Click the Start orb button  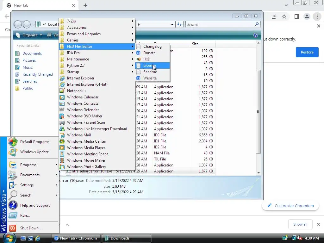pyautogui.click(x=9, y=238)
